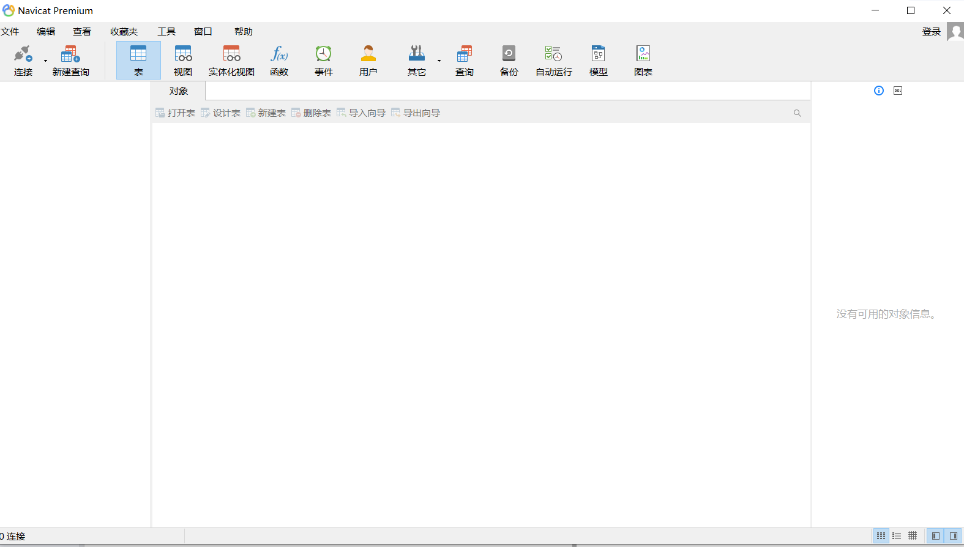The height and width of the screenshot is (547, 964).
Task: Click the search magnifier in object toolbar
Action: [797, 113]
